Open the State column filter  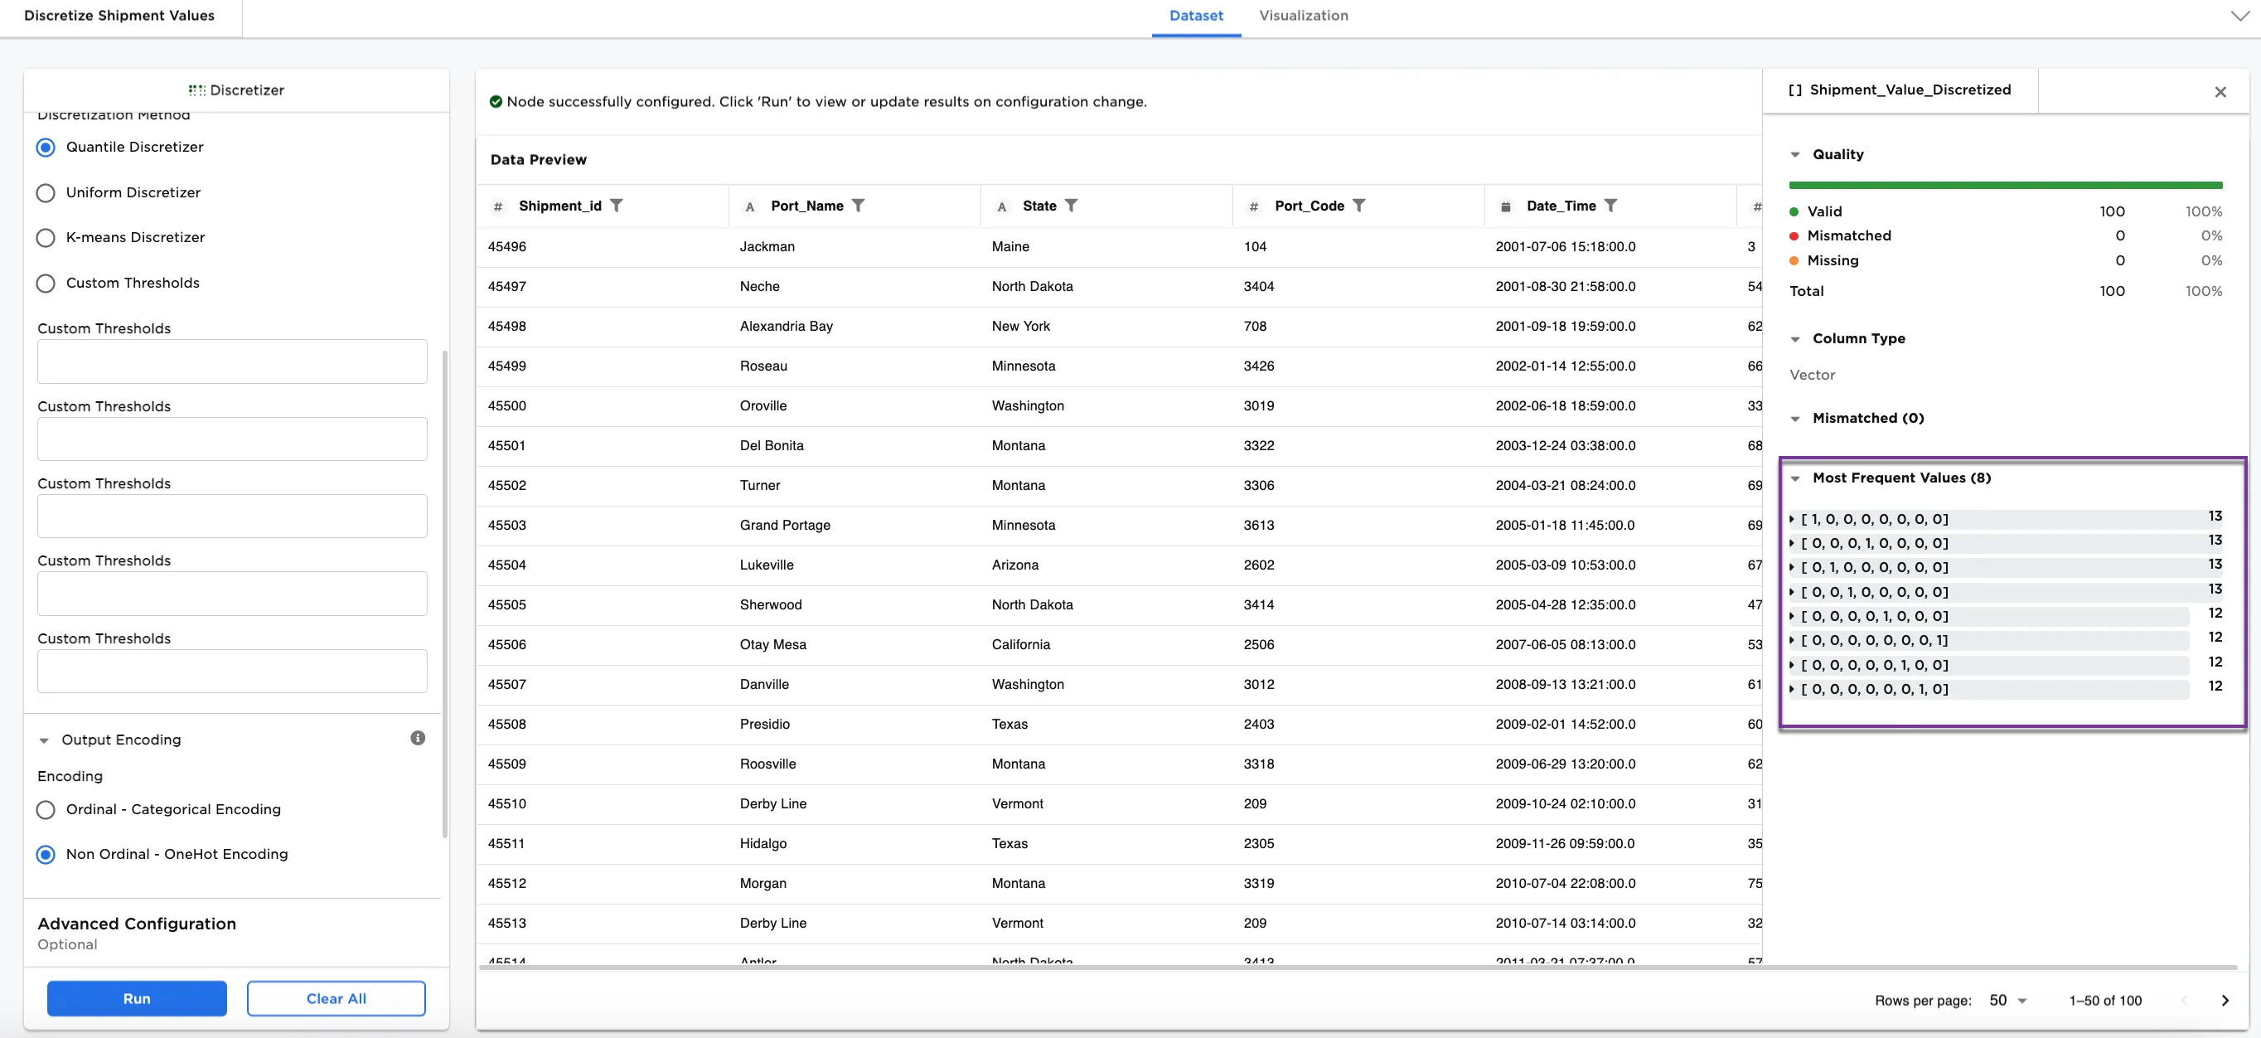[x=1072, y=206]
